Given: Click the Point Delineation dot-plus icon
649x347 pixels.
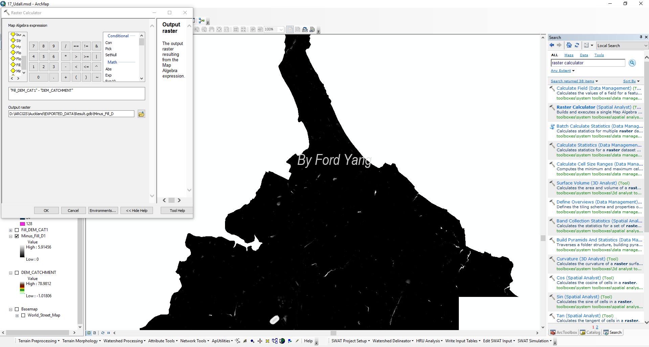Looking at the screenshot, I should click(x=252, y=341).
